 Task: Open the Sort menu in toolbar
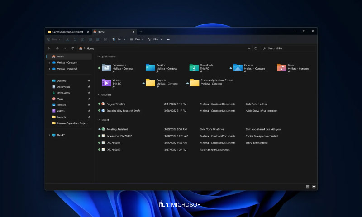click(x=119, y=39)
